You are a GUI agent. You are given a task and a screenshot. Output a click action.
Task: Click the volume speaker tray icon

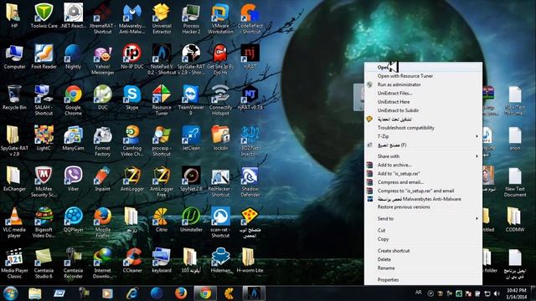pyautogui.click(x=497, y=293)
